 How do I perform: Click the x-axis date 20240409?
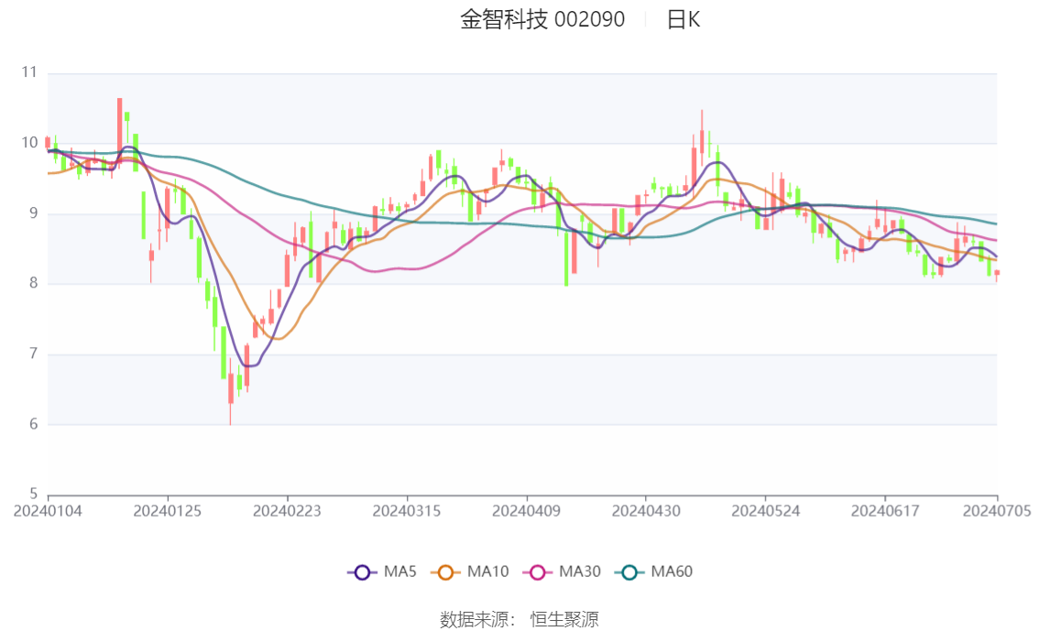click(x=526, y=511)
